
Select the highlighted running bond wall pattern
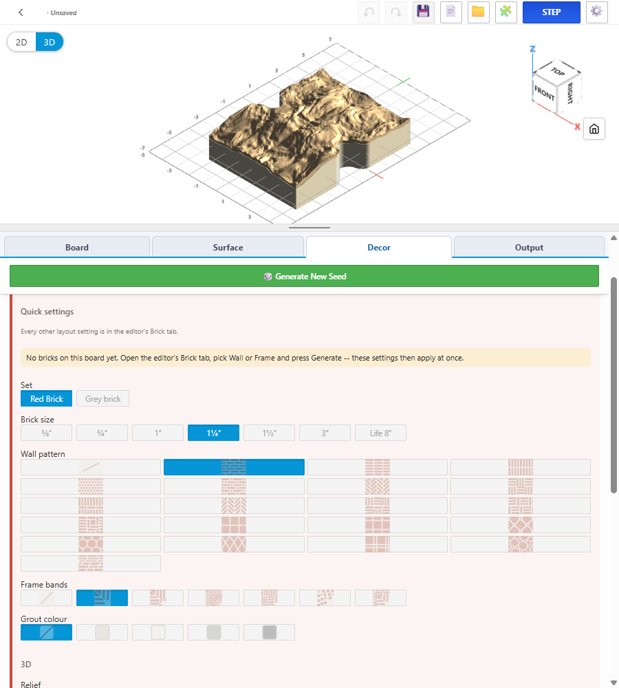click(x=234, y=467)
